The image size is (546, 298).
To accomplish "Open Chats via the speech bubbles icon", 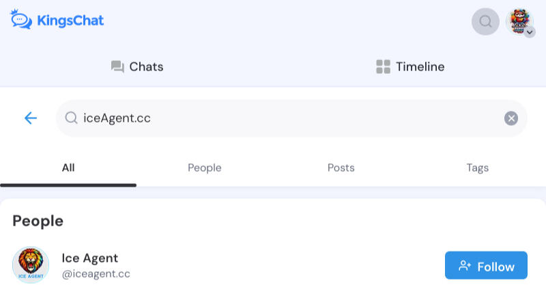I will click(117, 66).
